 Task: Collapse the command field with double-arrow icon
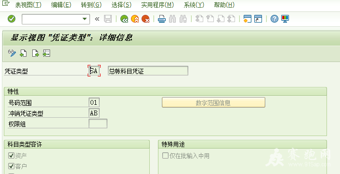click(x=97, y=19)
